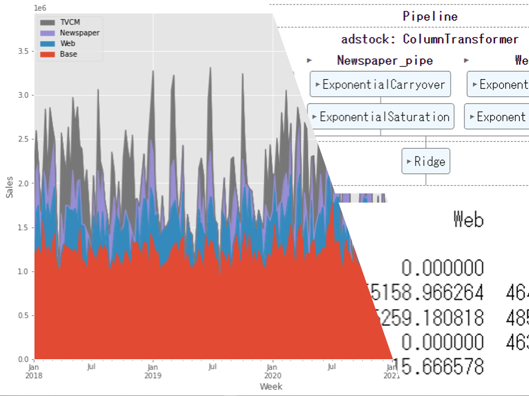529x396 pixels.
Task: Select the Web column header in table
Action: [468, 219]
